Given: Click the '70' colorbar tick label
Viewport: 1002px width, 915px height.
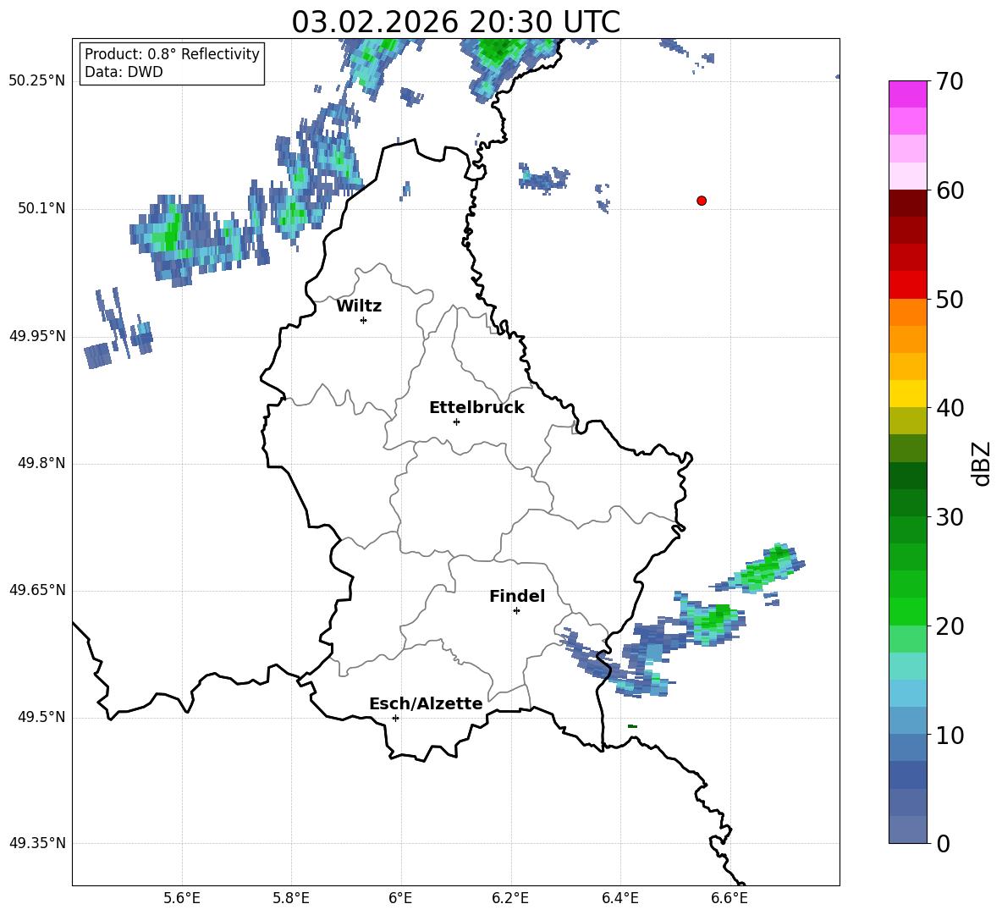Looking at the screenshot, I should pyautogui.click(x=950, y=81).
